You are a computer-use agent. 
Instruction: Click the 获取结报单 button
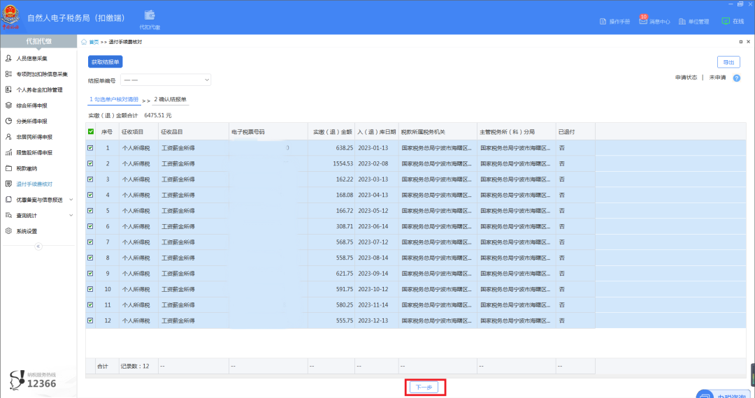106,62
